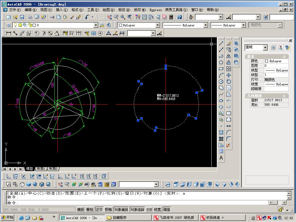Open the 绘图(D) menu

[x=109, y=10]
